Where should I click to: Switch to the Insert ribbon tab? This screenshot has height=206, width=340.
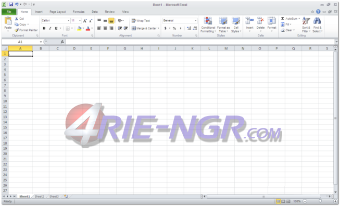[39, 11]
